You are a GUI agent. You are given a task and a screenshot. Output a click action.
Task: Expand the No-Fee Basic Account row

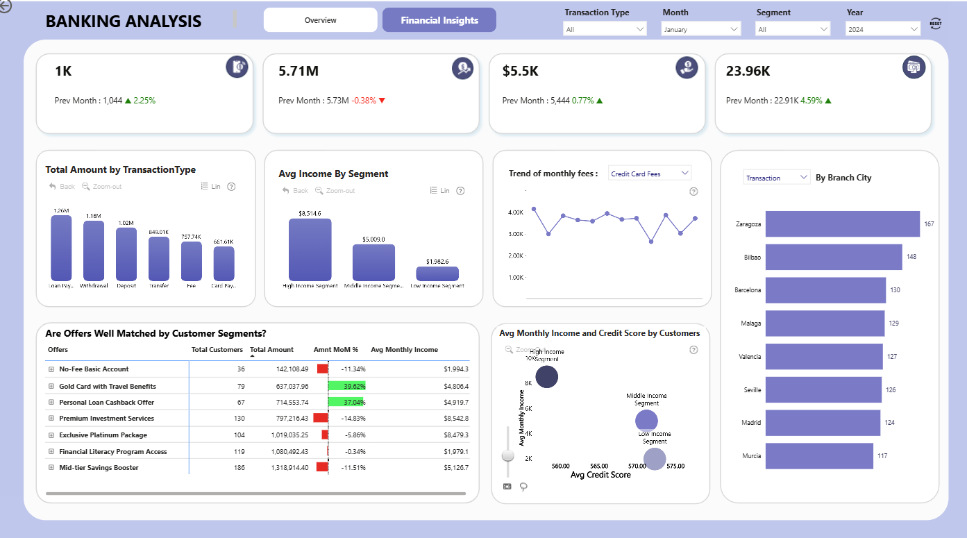coord(51,369)
